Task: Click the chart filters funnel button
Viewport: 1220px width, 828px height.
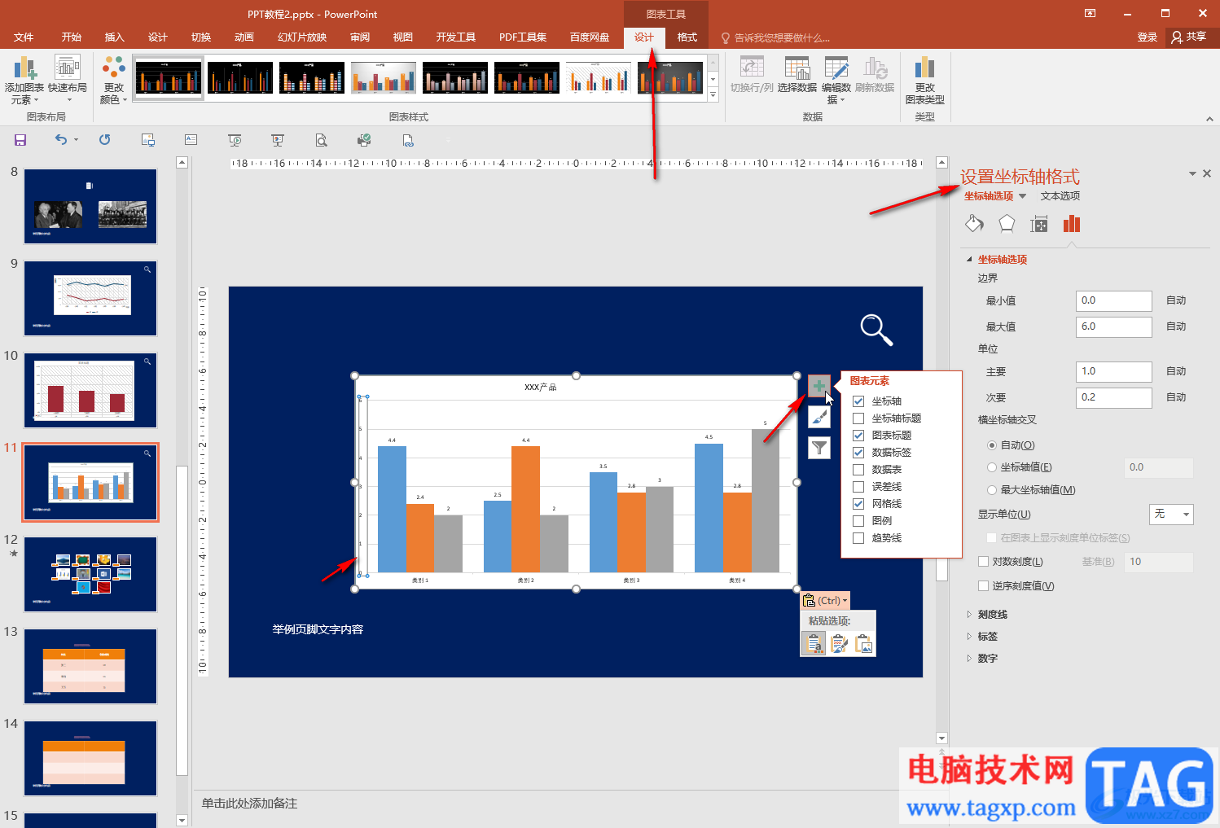Action: click(818, 448)
